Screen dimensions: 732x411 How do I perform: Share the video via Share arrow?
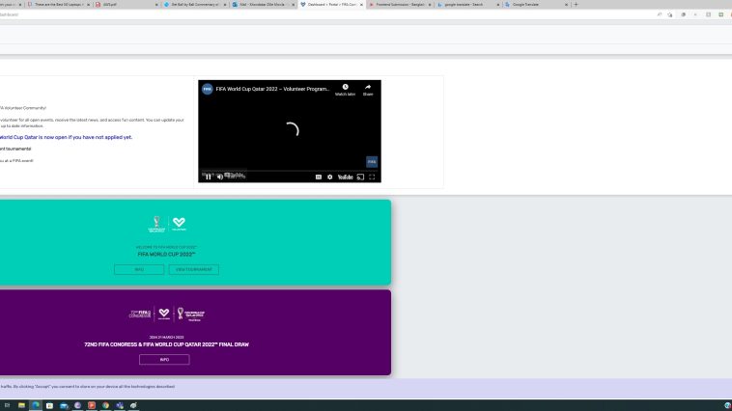[368, 88]
